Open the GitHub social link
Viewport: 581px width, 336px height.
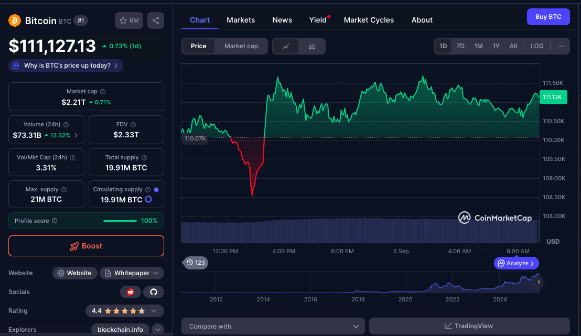[154, 292]
